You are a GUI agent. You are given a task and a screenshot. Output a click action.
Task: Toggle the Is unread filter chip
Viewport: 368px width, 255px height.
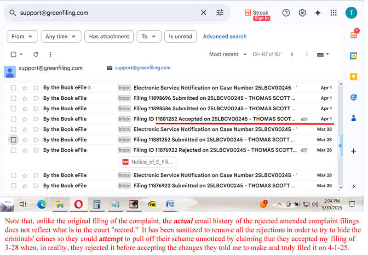(180, 37)
